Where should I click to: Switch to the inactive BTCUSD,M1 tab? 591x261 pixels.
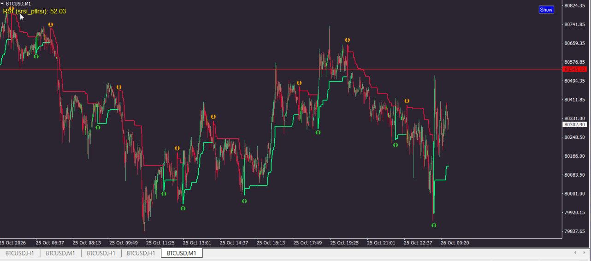tap(60, 253)
